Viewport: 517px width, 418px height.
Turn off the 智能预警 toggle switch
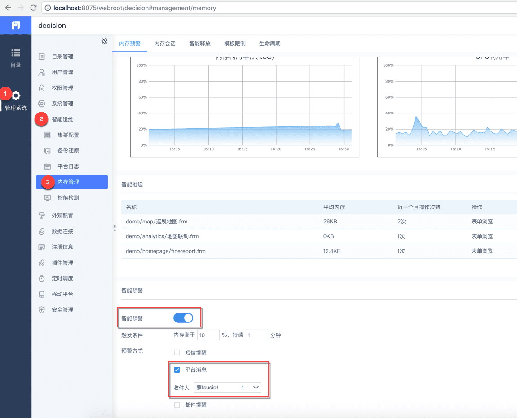click(x=183, y=318)
